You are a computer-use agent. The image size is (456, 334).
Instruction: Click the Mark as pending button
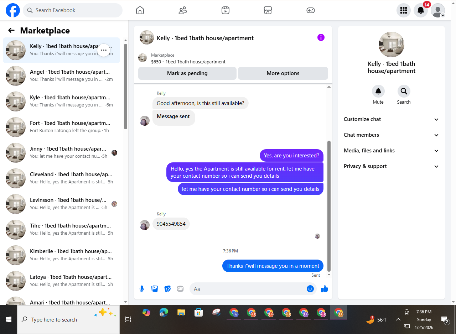coord(187,73)
